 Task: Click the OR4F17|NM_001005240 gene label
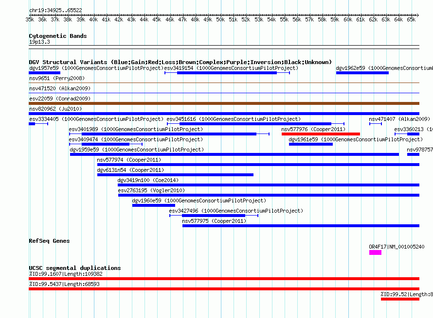[x=397, y=247]
